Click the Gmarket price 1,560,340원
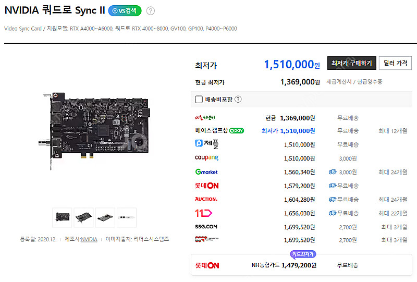417x282 pixels. (299, 172)
